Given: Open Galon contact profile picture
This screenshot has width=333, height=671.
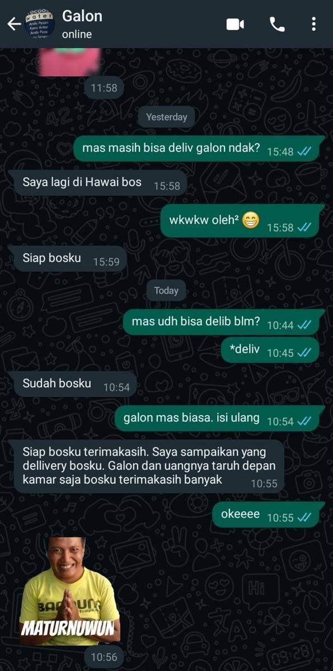Looking at the screenshot, I should (x=40, y=24).
